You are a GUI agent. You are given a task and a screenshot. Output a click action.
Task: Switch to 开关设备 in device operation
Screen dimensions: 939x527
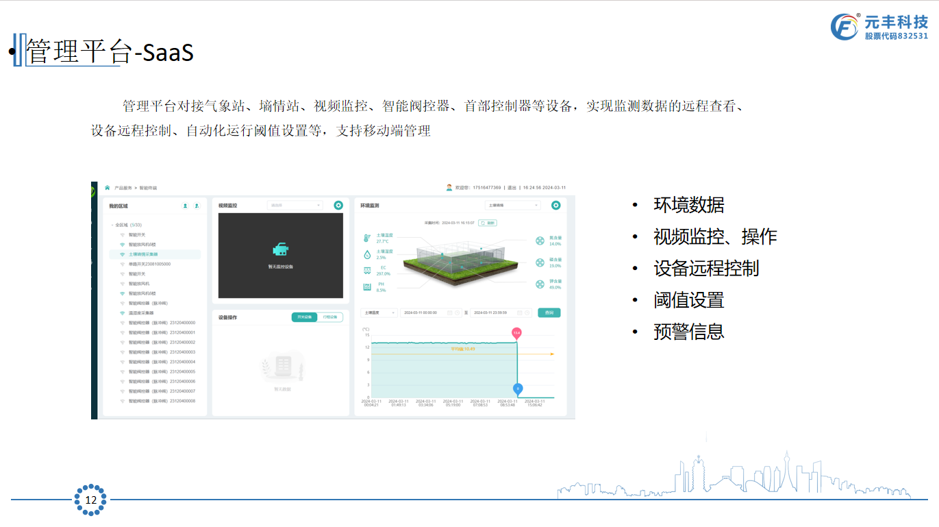304,317
